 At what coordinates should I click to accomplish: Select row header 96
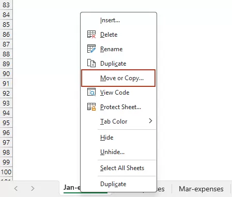click(x=6, y=132)
